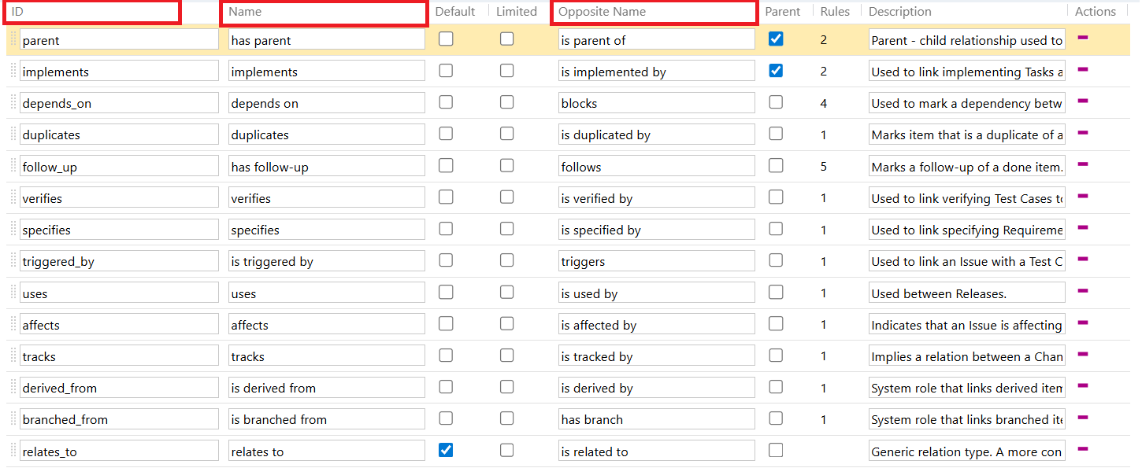Remove the duplicates link role row
The width and height of the screenshot is (1142, 468).
click(x=1082, y=132)
